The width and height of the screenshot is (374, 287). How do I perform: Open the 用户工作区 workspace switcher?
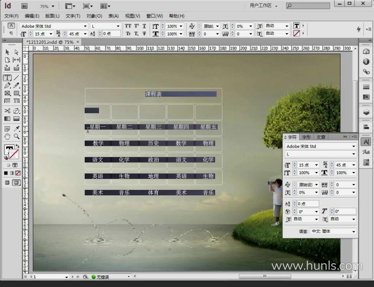click(x=264, y=6)
